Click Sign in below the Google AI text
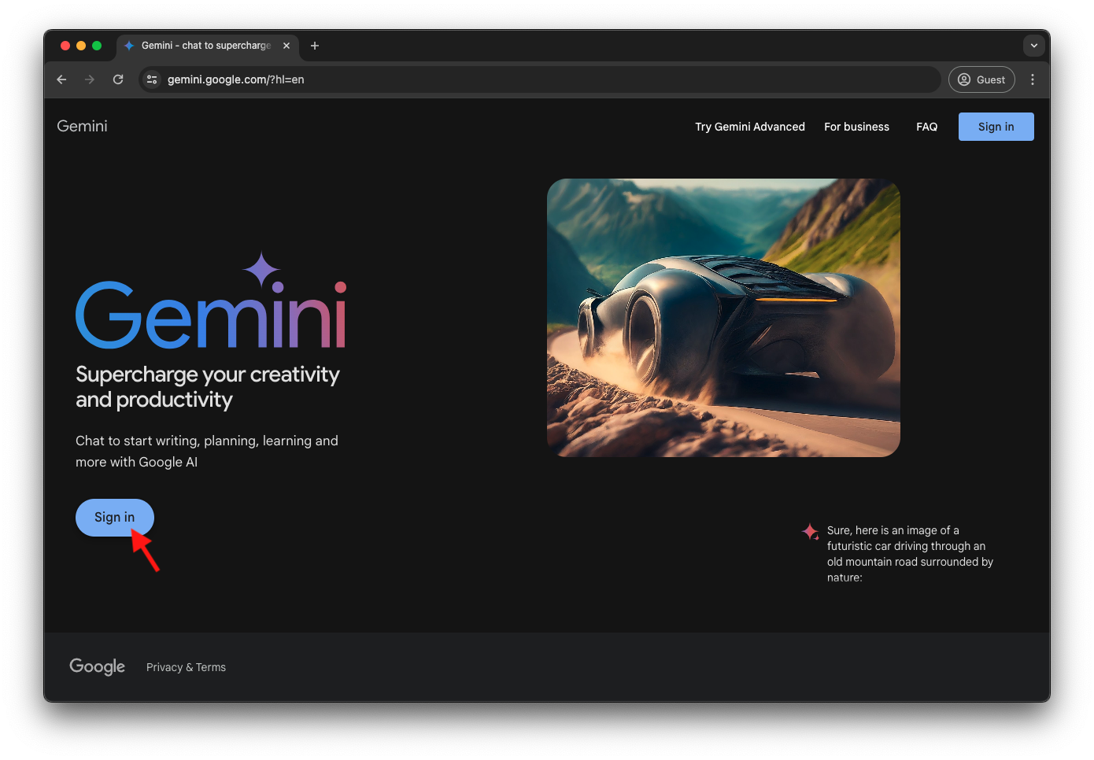Image resolution: width=1094 pixels, height=760 pixels. (x=115, y=517)
